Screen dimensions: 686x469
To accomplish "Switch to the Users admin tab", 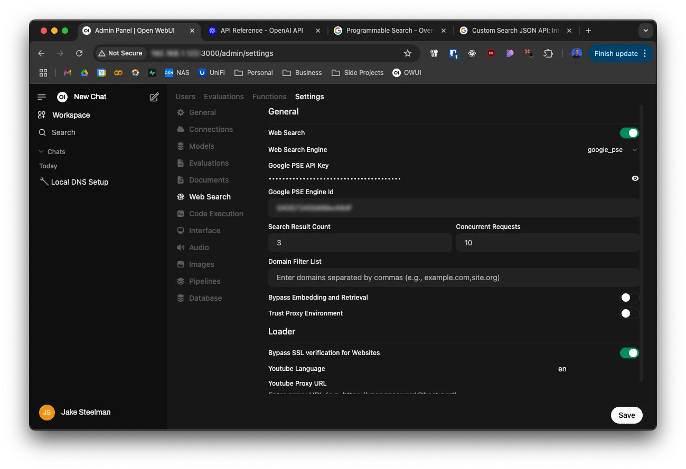I will (185, 97).
